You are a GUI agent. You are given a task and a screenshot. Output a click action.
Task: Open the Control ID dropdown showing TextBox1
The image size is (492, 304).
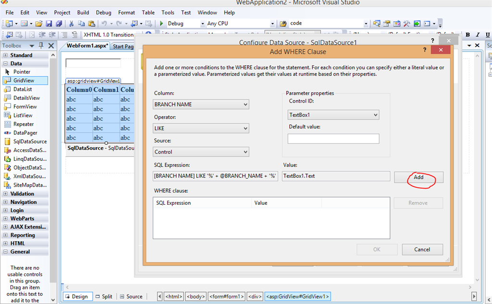pyautogui.click(x=333, y=115)
